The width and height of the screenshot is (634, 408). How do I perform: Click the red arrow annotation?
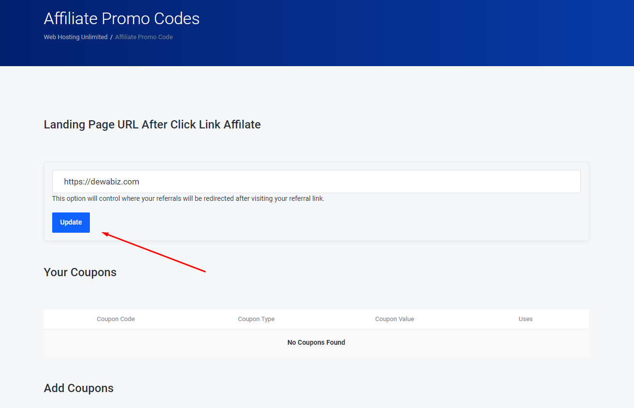154,253
